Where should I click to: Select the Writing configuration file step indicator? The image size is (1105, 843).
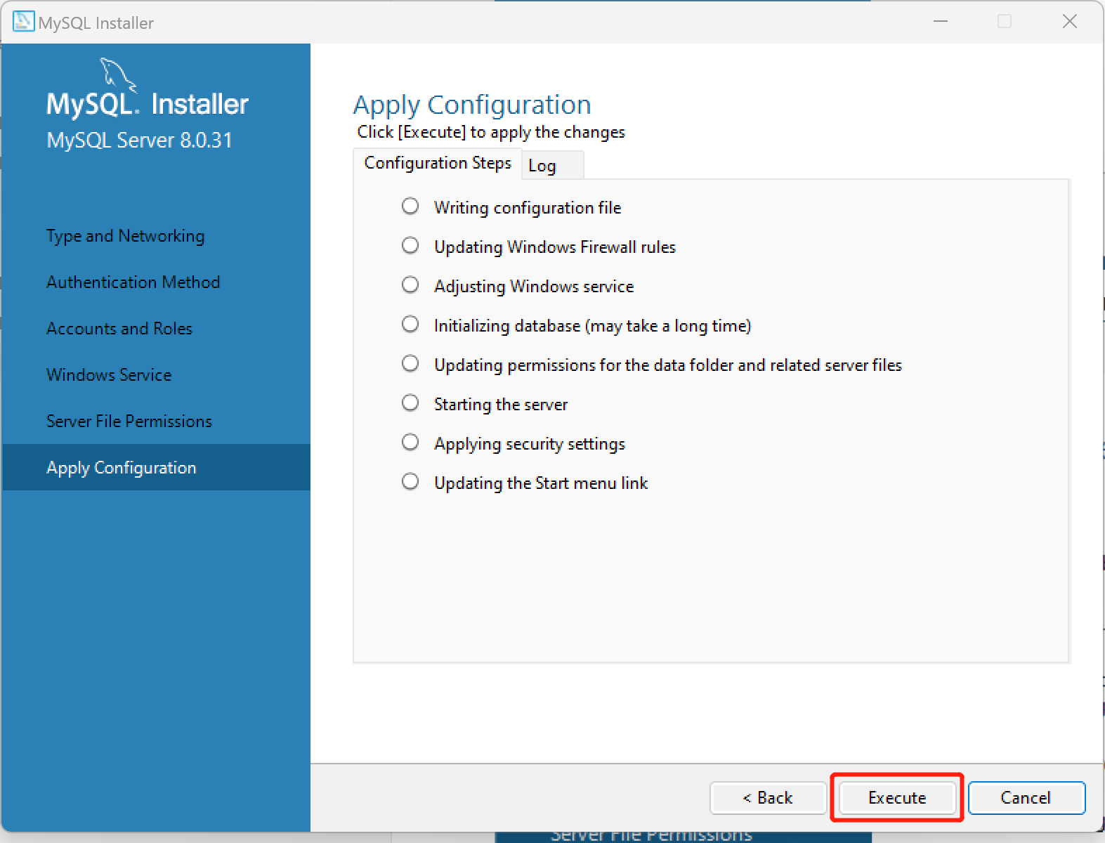(x=410, y=206)
